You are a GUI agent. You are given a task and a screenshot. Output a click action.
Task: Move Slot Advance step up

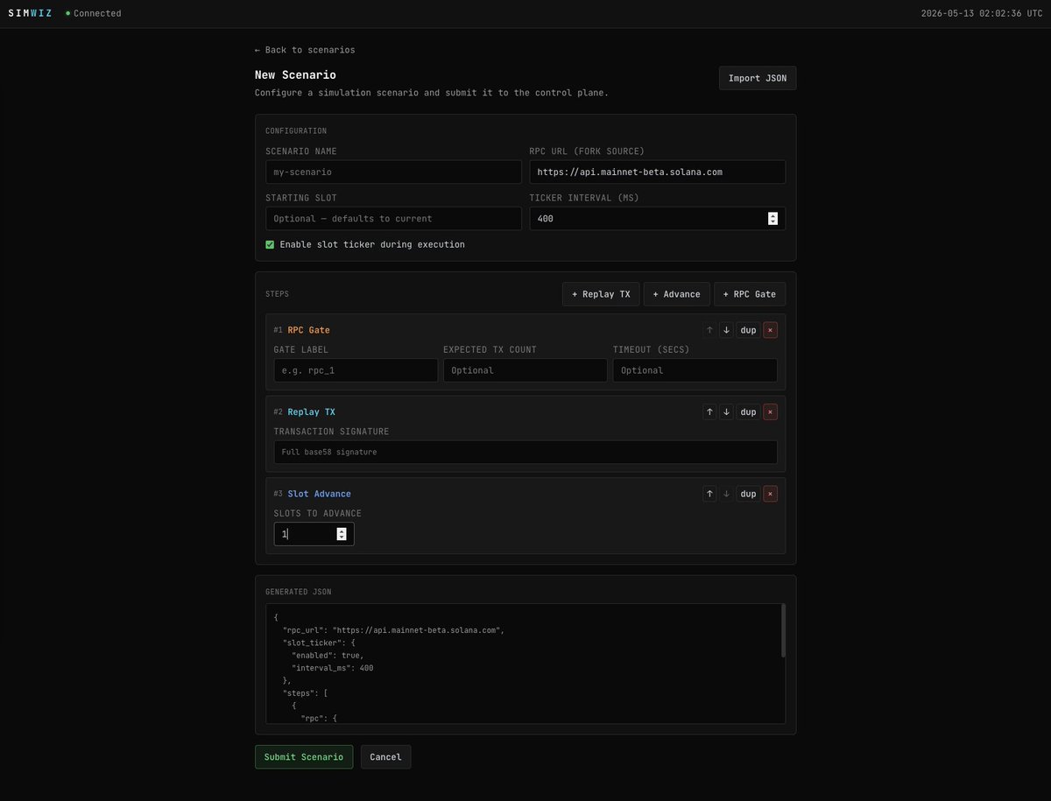pyautogui.click(x=709, y=494)
